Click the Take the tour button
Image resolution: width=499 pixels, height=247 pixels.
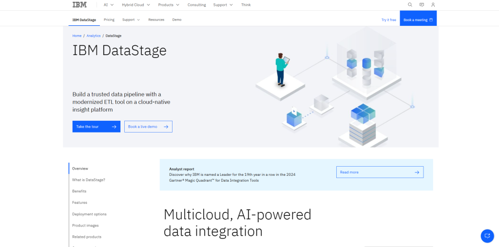pyautogui.click(x=96, y=127)
